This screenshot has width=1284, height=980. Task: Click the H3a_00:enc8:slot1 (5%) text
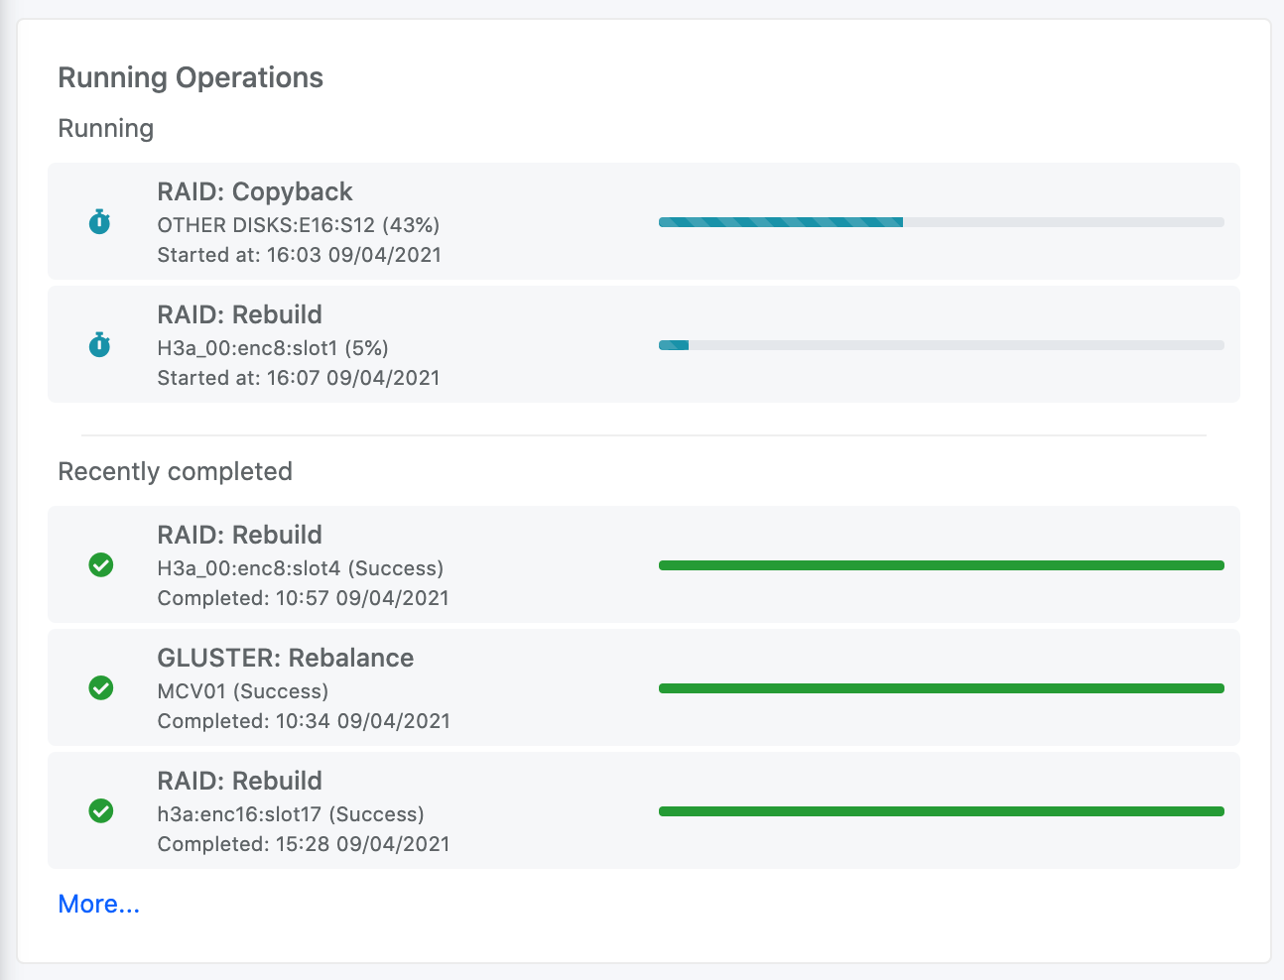272,348
